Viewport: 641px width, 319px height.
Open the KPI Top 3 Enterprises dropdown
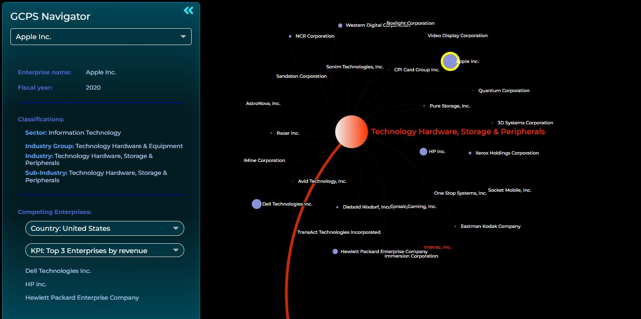point(105,251)
